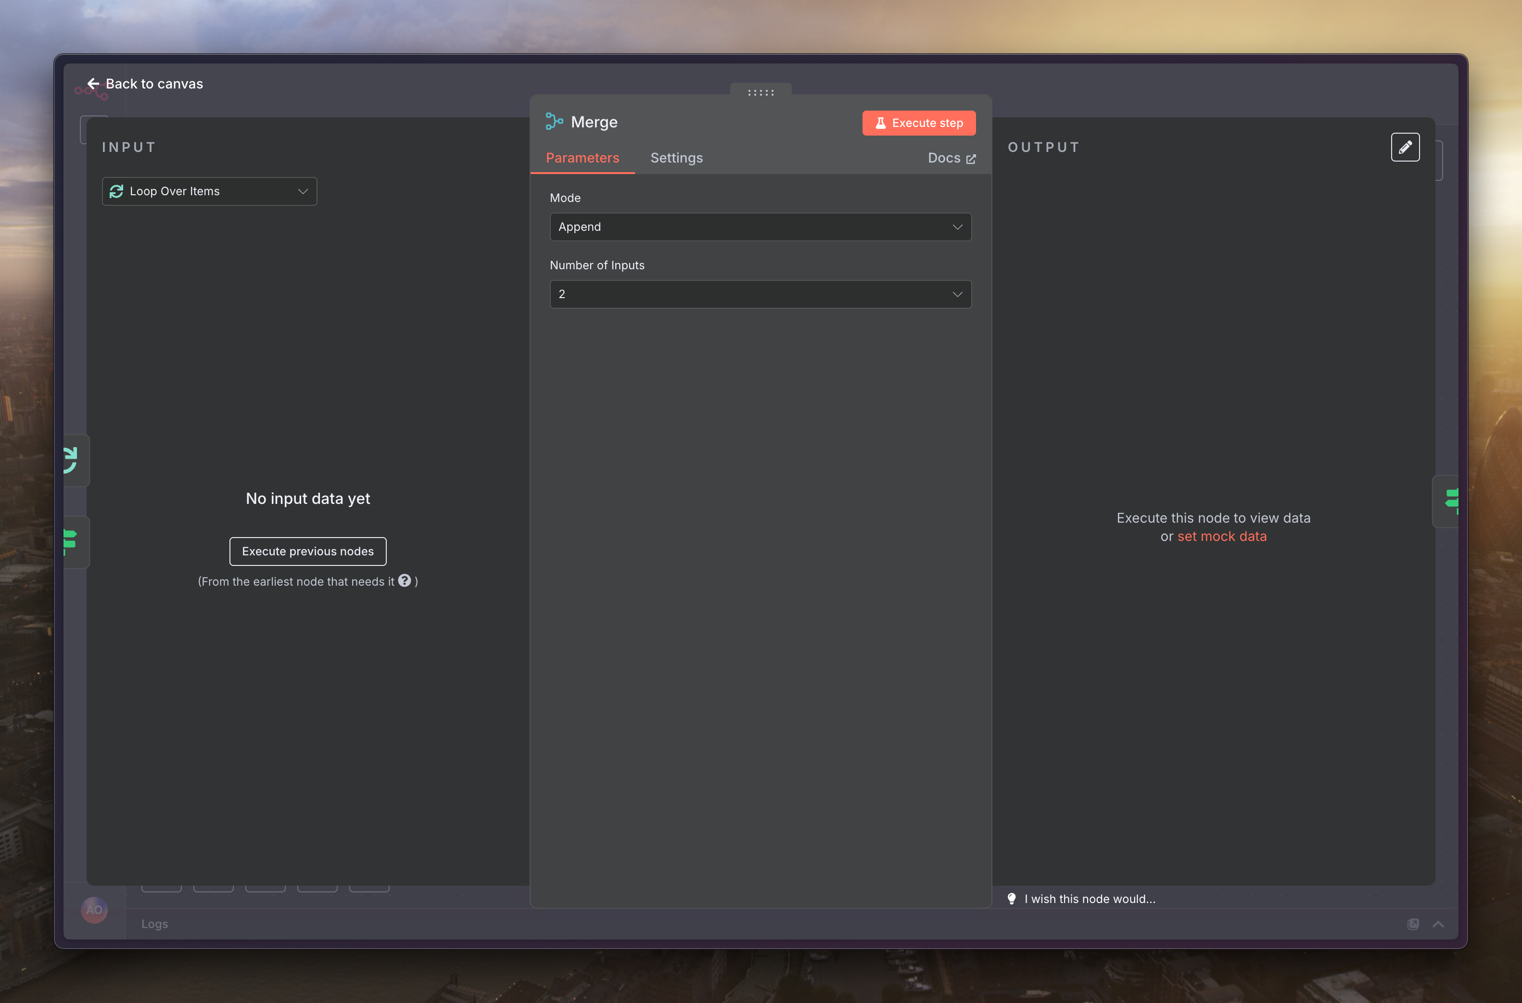Open the Loop Over Items node on the left edge
Image resolution: width=1522 pixels, height=1003 pixels.
pos(72,460)
